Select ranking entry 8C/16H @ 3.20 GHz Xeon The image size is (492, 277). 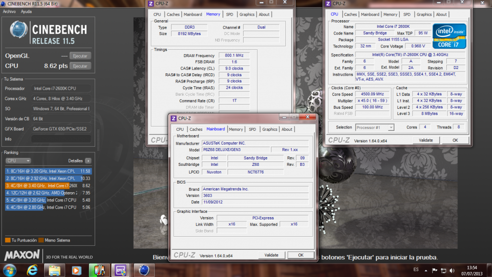coord(48,171)
